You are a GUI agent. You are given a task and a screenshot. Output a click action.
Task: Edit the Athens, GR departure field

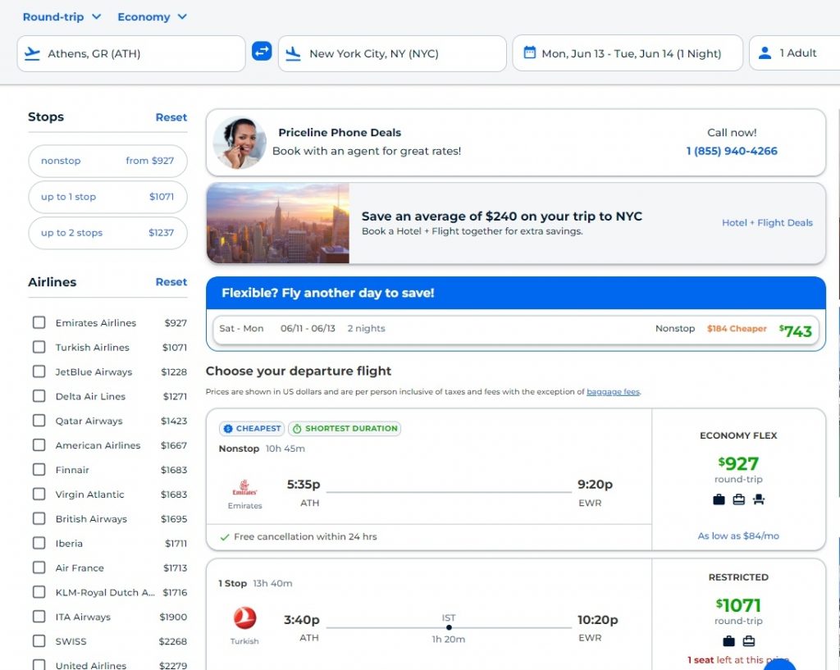[x=131, y=53]
